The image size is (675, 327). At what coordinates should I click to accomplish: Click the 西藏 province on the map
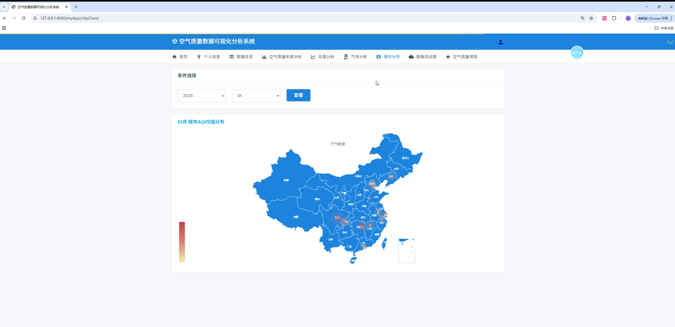coord(296,217)
